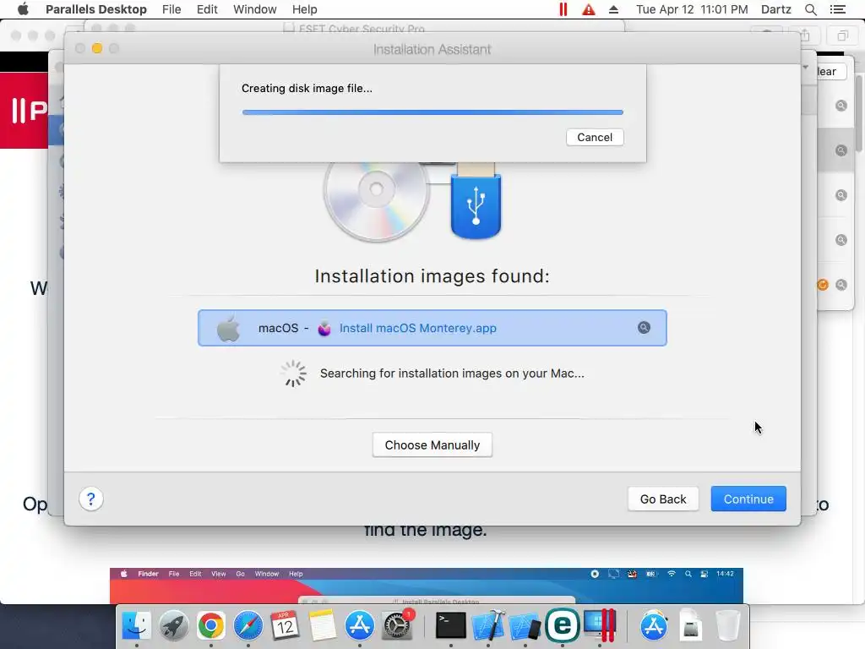Open the Parallels Desktop application menu
Viewport: 865px width, 649px height.
[x=96, y=9]
